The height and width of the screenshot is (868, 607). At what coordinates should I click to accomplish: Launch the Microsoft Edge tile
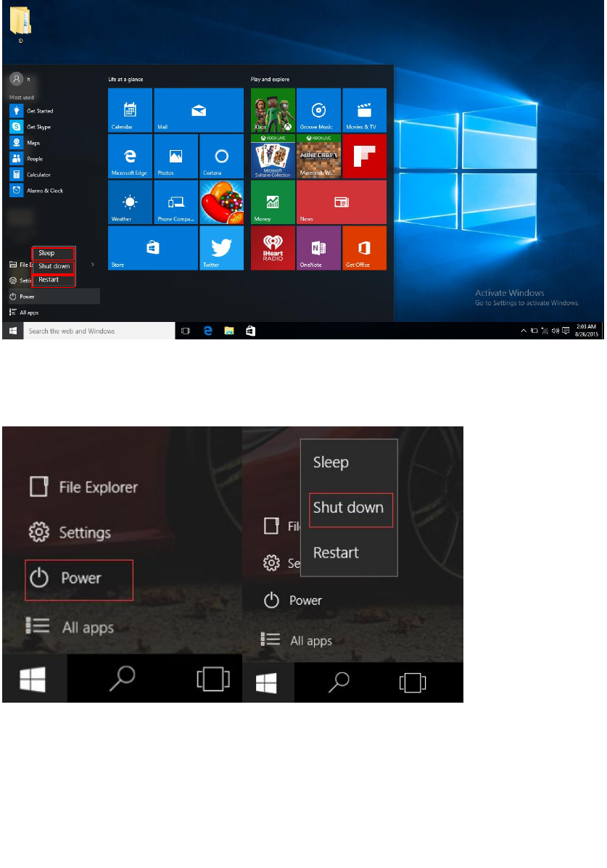pos(130,156)
